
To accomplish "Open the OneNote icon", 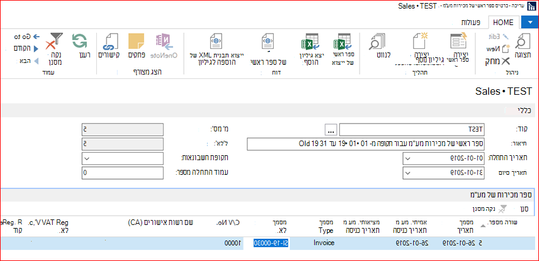I will pyautogui.click(x=165, y=42).
